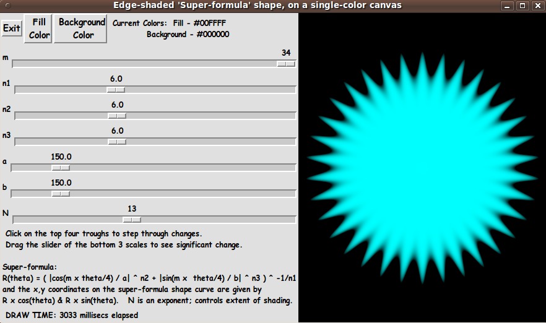Close the window using the title bar X

[x=536, y=6]
